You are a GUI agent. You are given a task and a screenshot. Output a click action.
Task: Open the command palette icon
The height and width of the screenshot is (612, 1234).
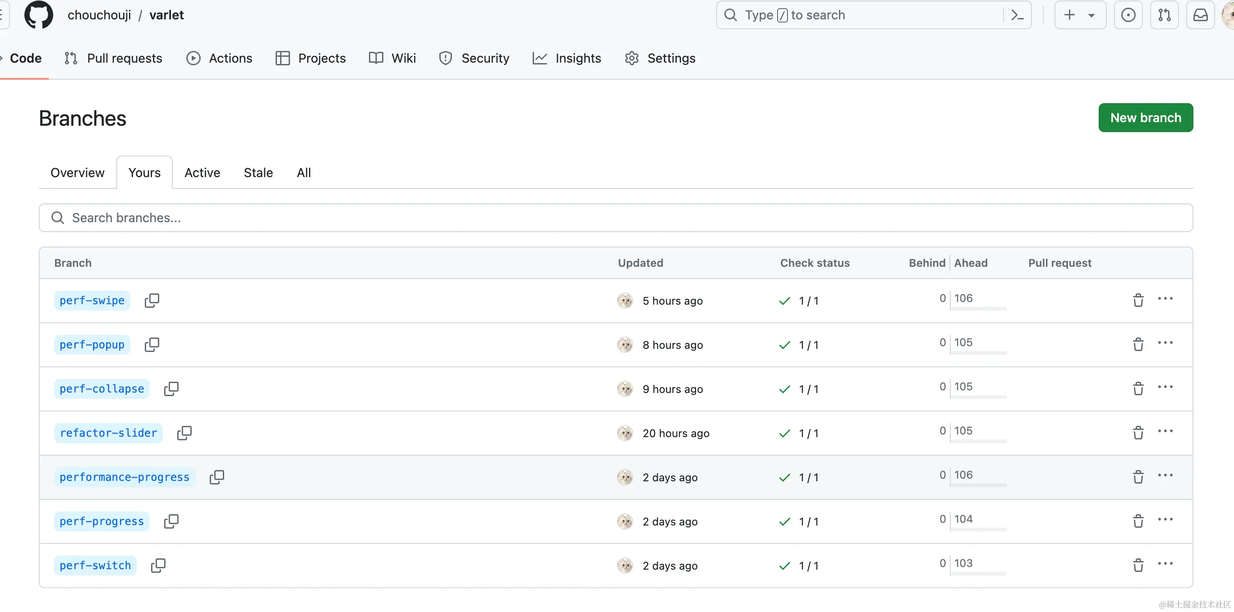(x=1017, y=15)
